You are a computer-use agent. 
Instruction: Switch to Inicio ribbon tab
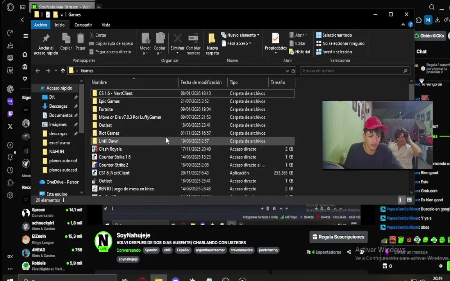60,25
